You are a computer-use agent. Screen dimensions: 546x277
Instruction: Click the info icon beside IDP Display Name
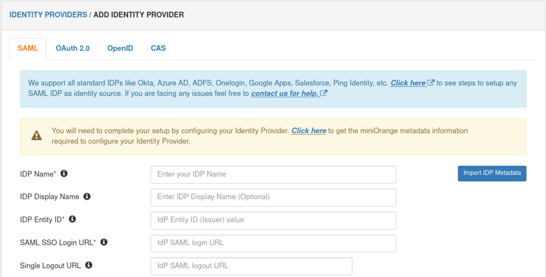tap(87, 196)
